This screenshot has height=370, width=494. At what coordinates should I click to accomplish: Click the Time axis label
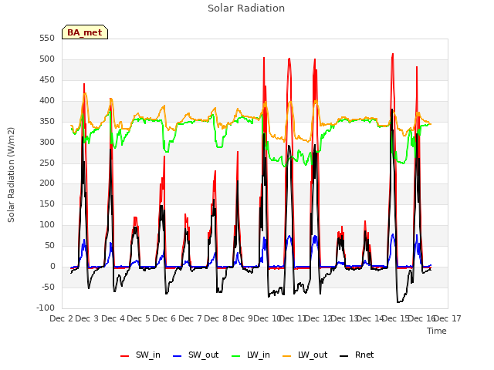coord(437,331)
